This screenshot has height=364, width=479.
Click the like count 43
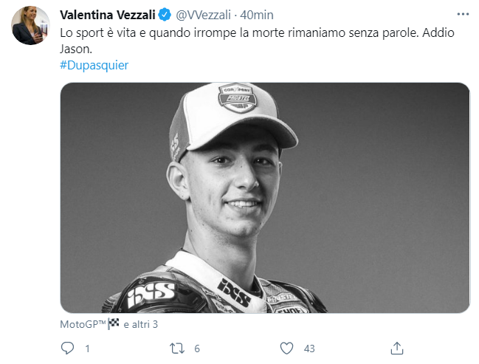click(x=309, y=348)
